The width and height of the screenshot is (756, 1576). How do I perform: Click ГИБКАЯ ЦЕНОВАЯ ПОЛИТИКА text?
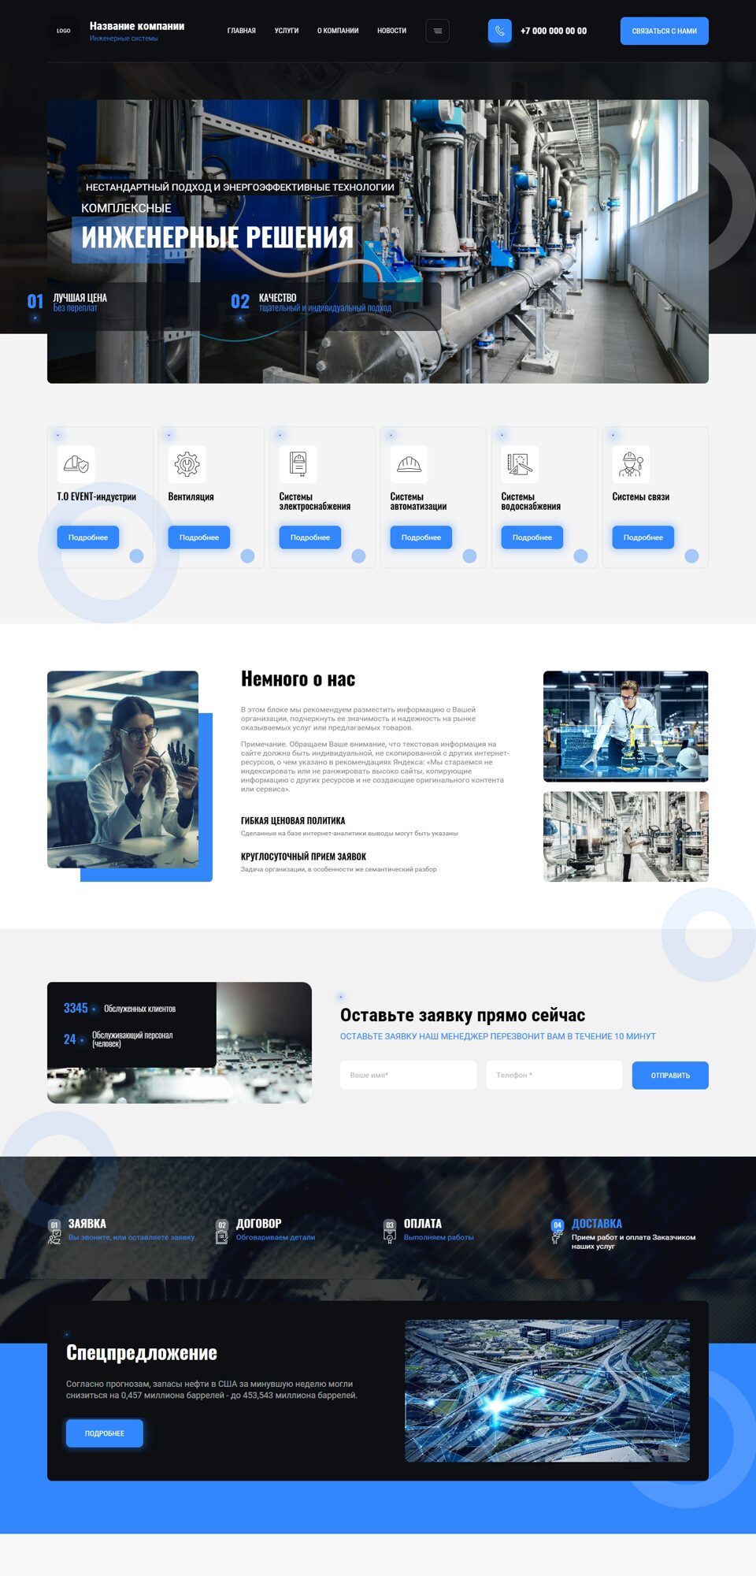coord(293,820)
